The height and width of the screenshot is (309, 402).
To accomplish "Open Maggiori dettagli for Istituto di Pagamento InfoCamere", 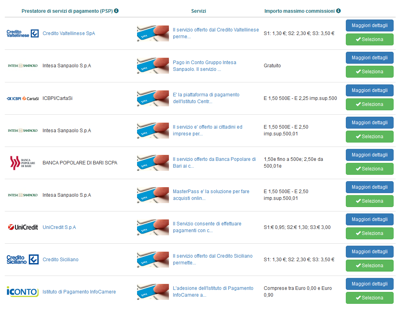I will 369,284.
